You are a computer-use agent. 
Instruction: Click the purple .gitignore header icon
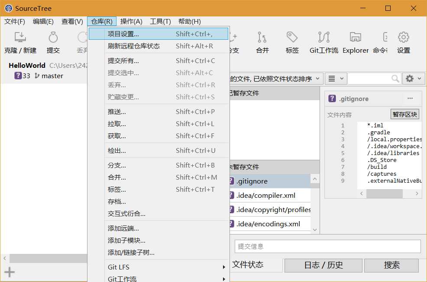tap(332, 98)
